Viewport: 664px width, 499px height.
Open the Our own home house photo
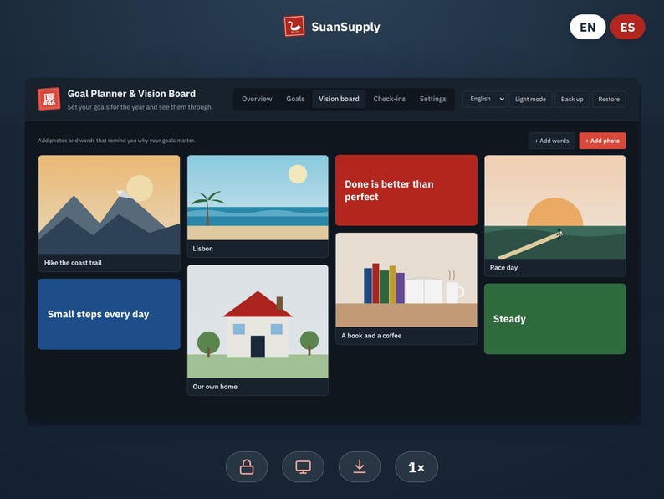pos(258,322)
